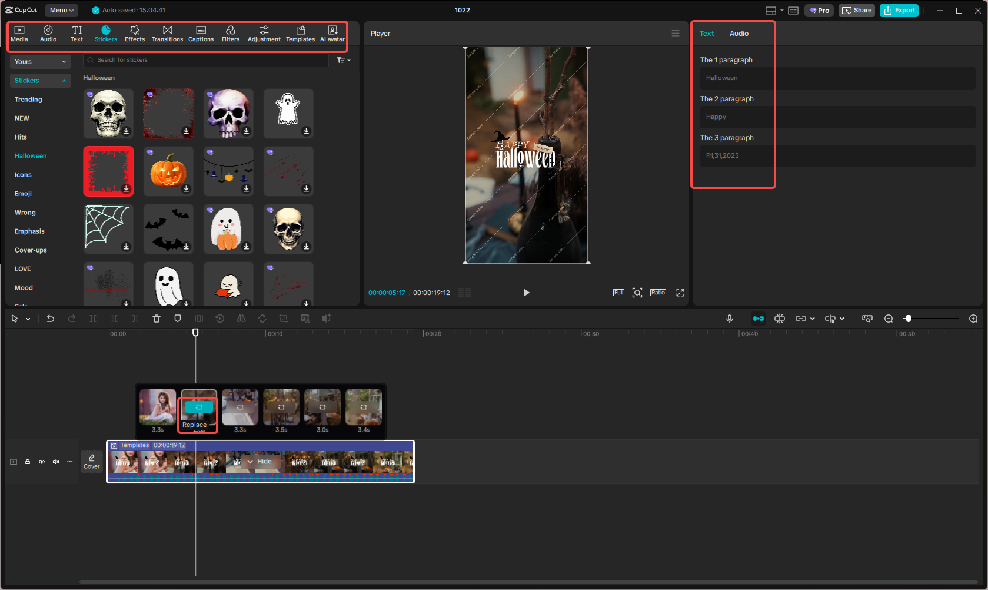Toggle fullscreen player view
988x590 pixels.
[680, 293]
